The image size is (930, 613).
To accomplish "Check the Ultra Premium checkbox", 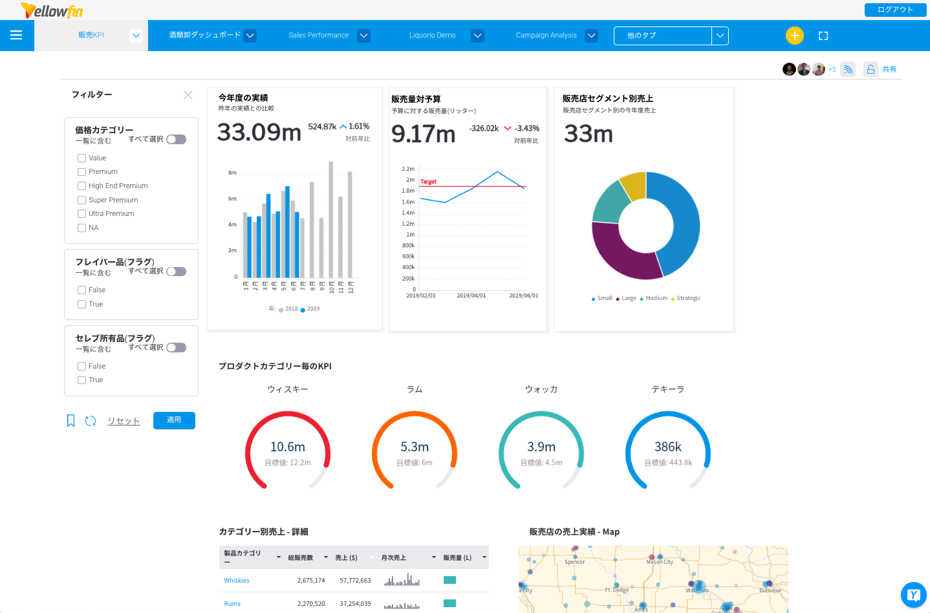I will click(x=82, y=214).
